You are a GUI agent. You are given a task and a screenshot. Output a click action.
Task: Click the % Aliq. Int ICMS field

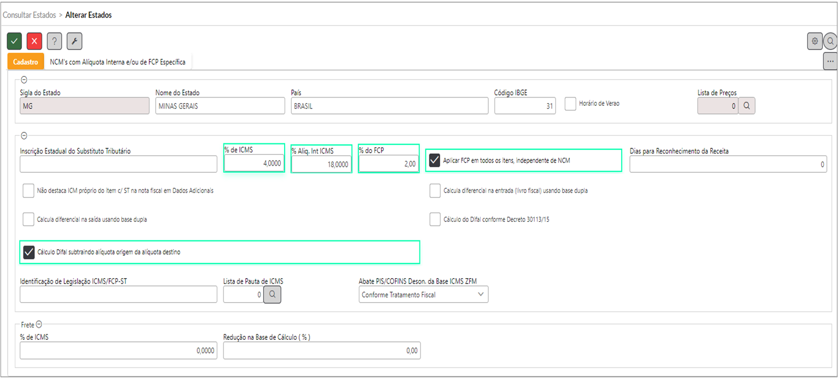point(321,164)
